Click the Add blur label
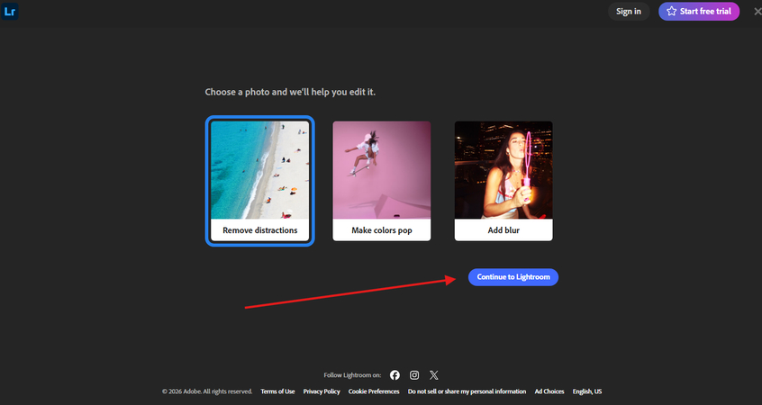Screen dimensions: 762x405 pos(503,230)
